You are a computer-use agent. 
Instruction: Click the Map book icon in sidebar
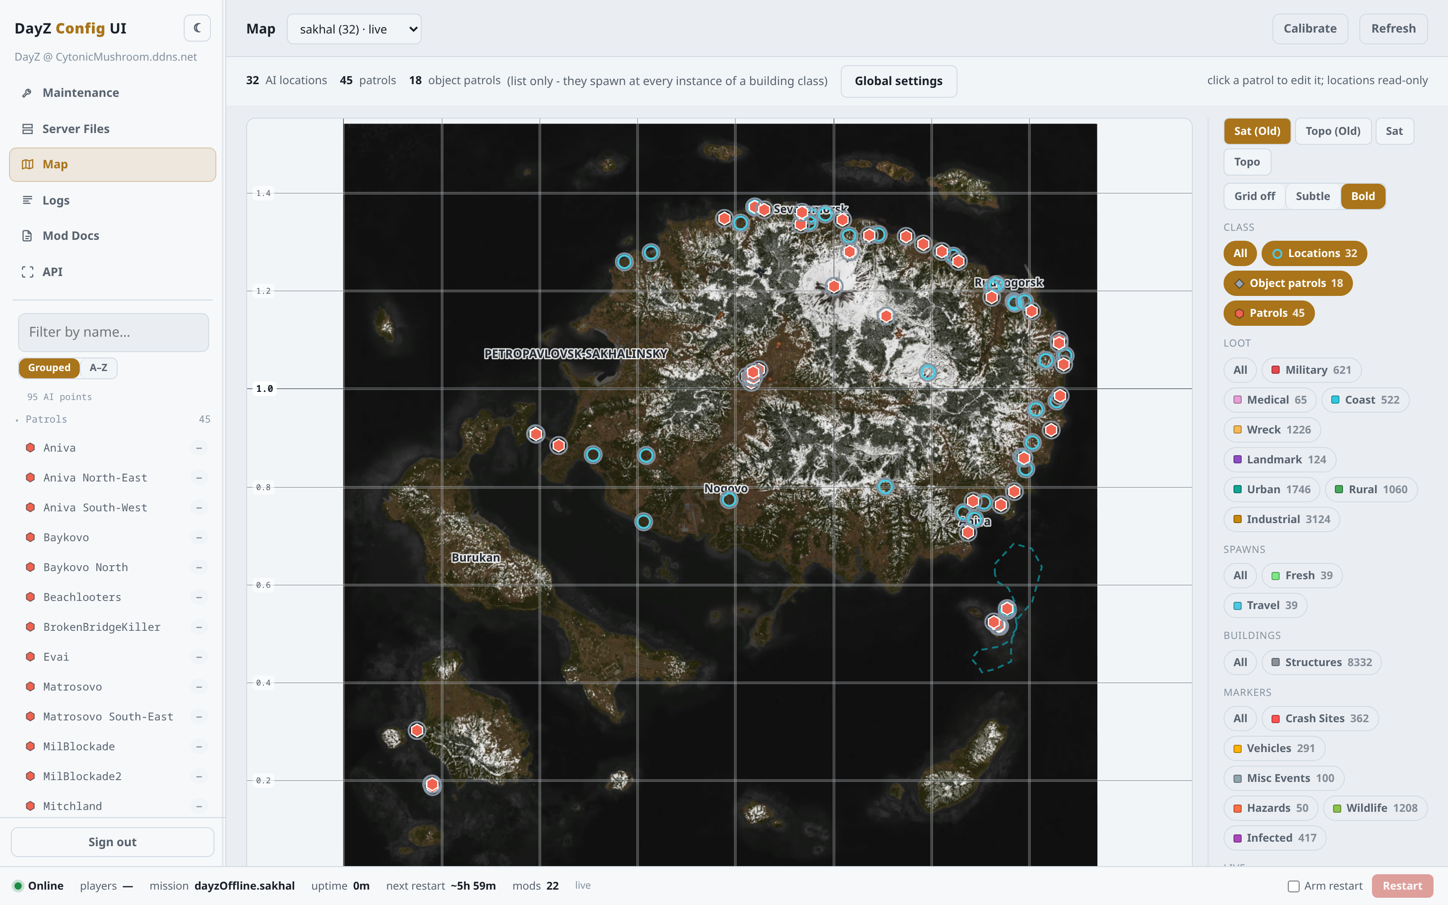[27, 164]
